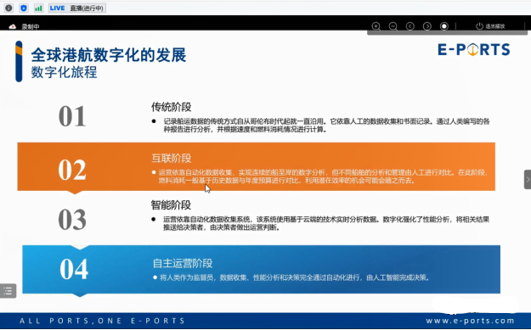This screenshot has height=330, width=531.
Task: Zoom out with the magnifier minus icon
Action: 393,26
